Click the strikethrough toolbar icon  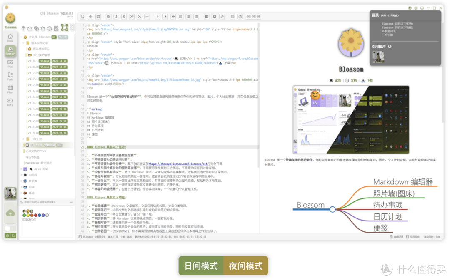point(124,17)
